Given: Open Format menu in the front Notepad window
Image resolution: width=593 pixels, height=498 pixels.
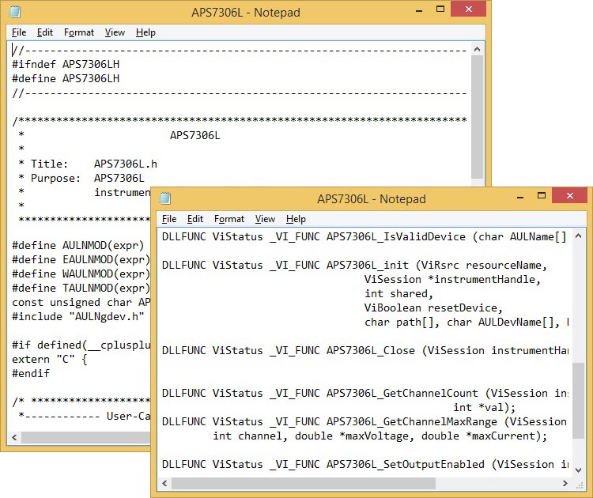Looking at the screenshot, I should coord(229,219).
